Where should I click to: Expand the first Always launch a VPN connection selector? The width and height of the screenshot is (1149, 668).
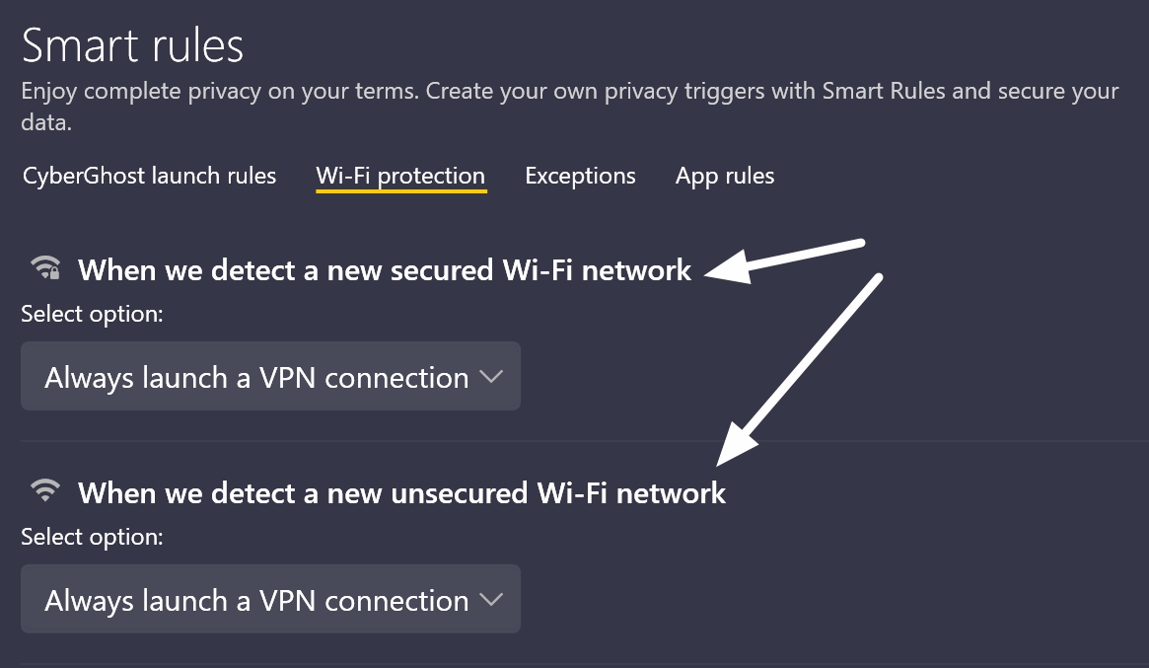click(x=270, y=376)
